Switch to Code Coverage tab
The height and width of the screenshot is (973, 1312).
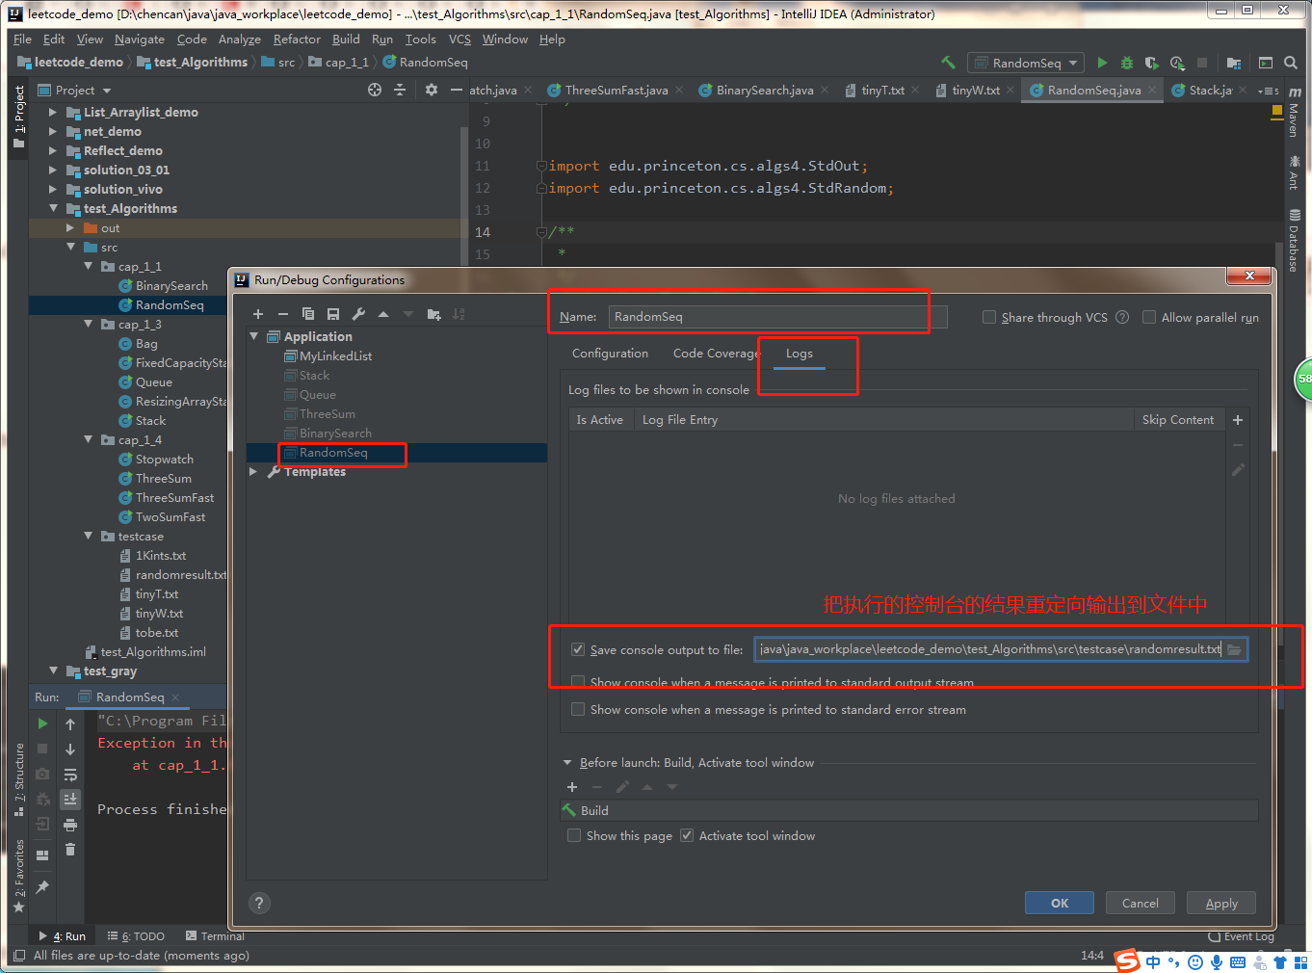coord(717,354)
